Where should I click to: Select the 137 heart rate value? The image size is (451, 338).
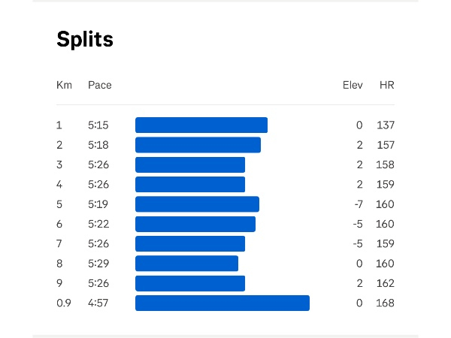point(386,125)
